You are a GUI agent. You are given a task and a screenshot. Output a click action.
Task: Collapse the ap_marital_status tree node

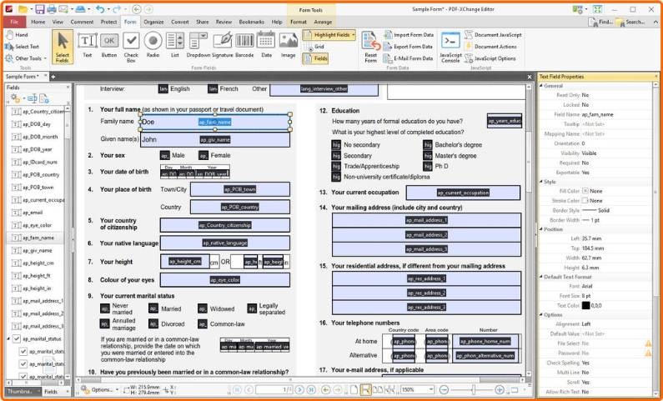(x=8, y=338)
